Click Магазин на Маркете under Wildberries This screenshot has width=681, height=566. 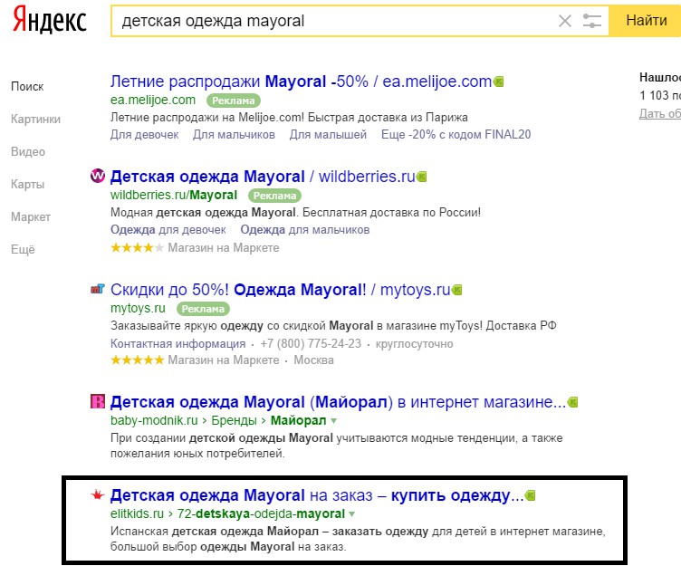click(224, 247)
